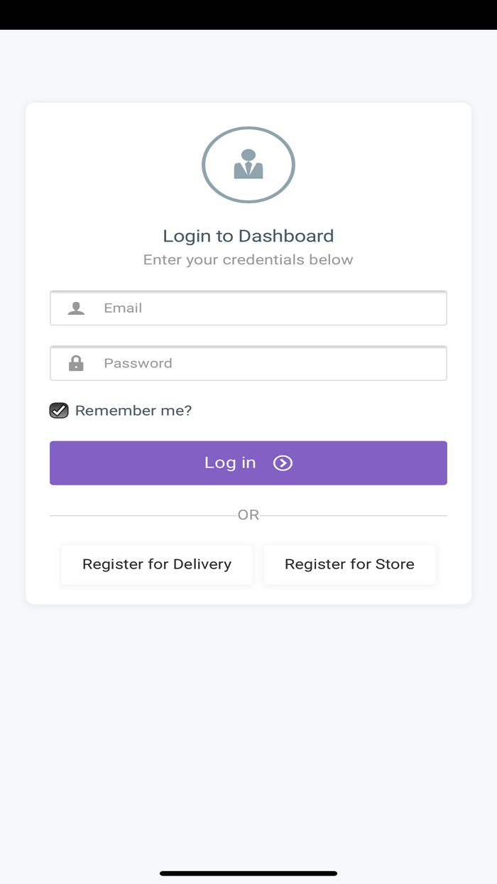The width and height of the screenshot is (497, 884).
Task: Click the "Remember me?" label text
Action: coord(133,411)
